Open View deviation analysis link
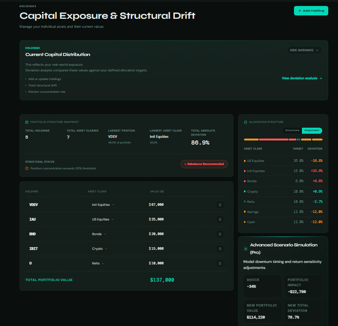 [x=302, y=78]
